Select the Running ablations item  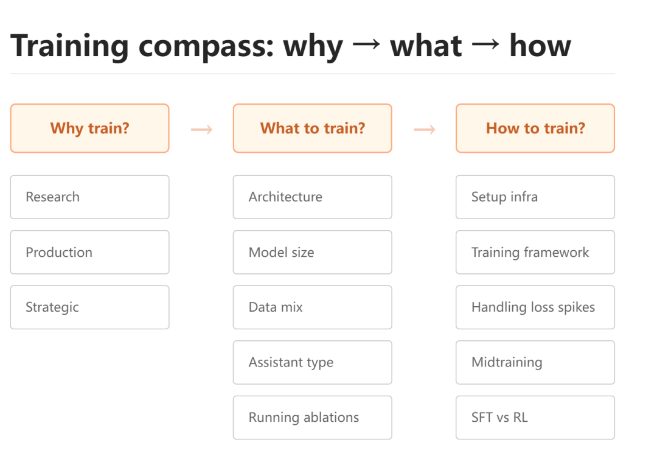tap(312, 418)
